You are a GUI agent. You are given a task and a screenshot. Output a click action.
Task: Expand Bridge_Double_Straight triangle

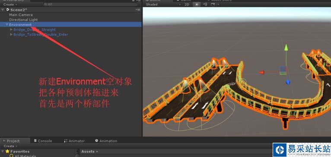[x=11, y=29]
